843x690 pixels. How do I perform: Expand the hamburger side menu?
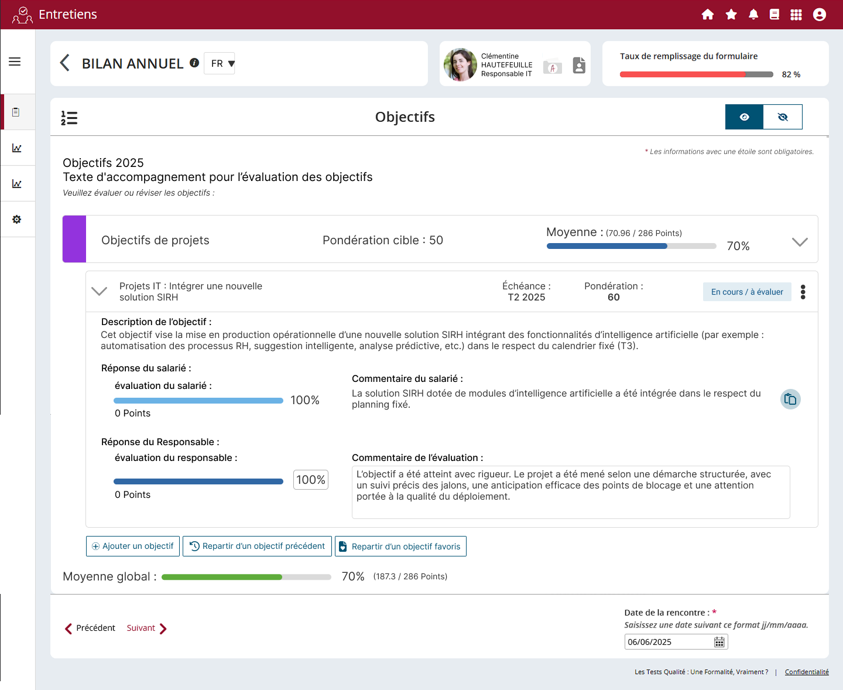(15, 62)
